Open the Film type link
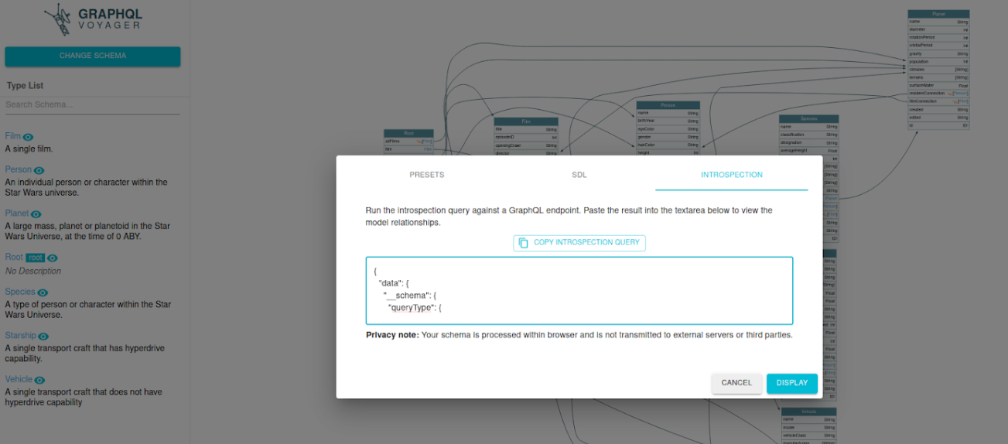 coord(12,136)
